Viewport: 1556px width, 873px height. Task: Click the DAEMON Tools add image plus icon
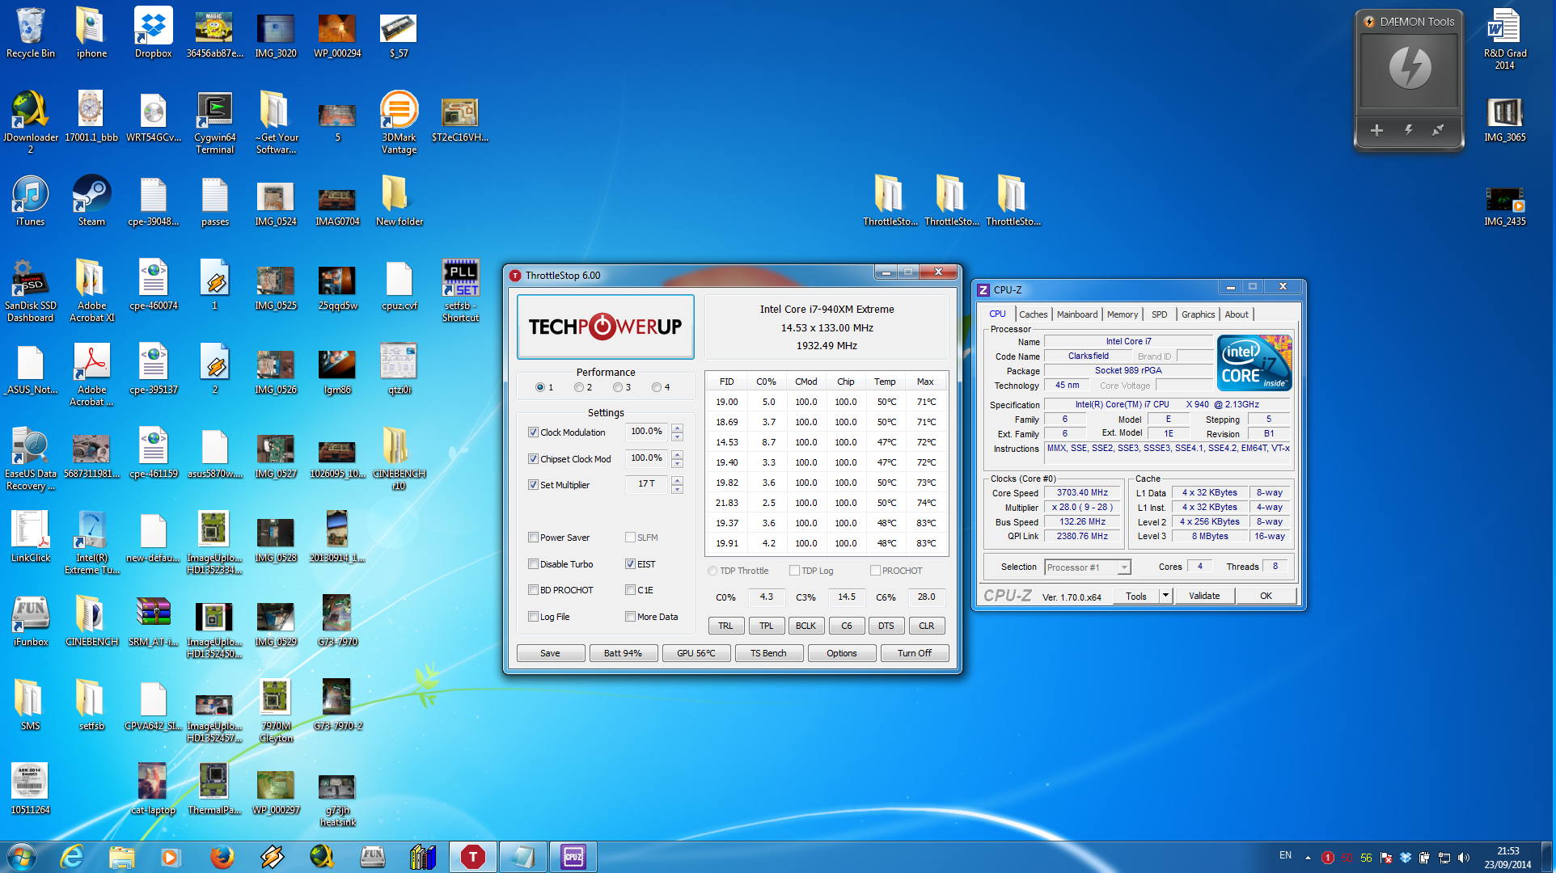pos(1376,130)
